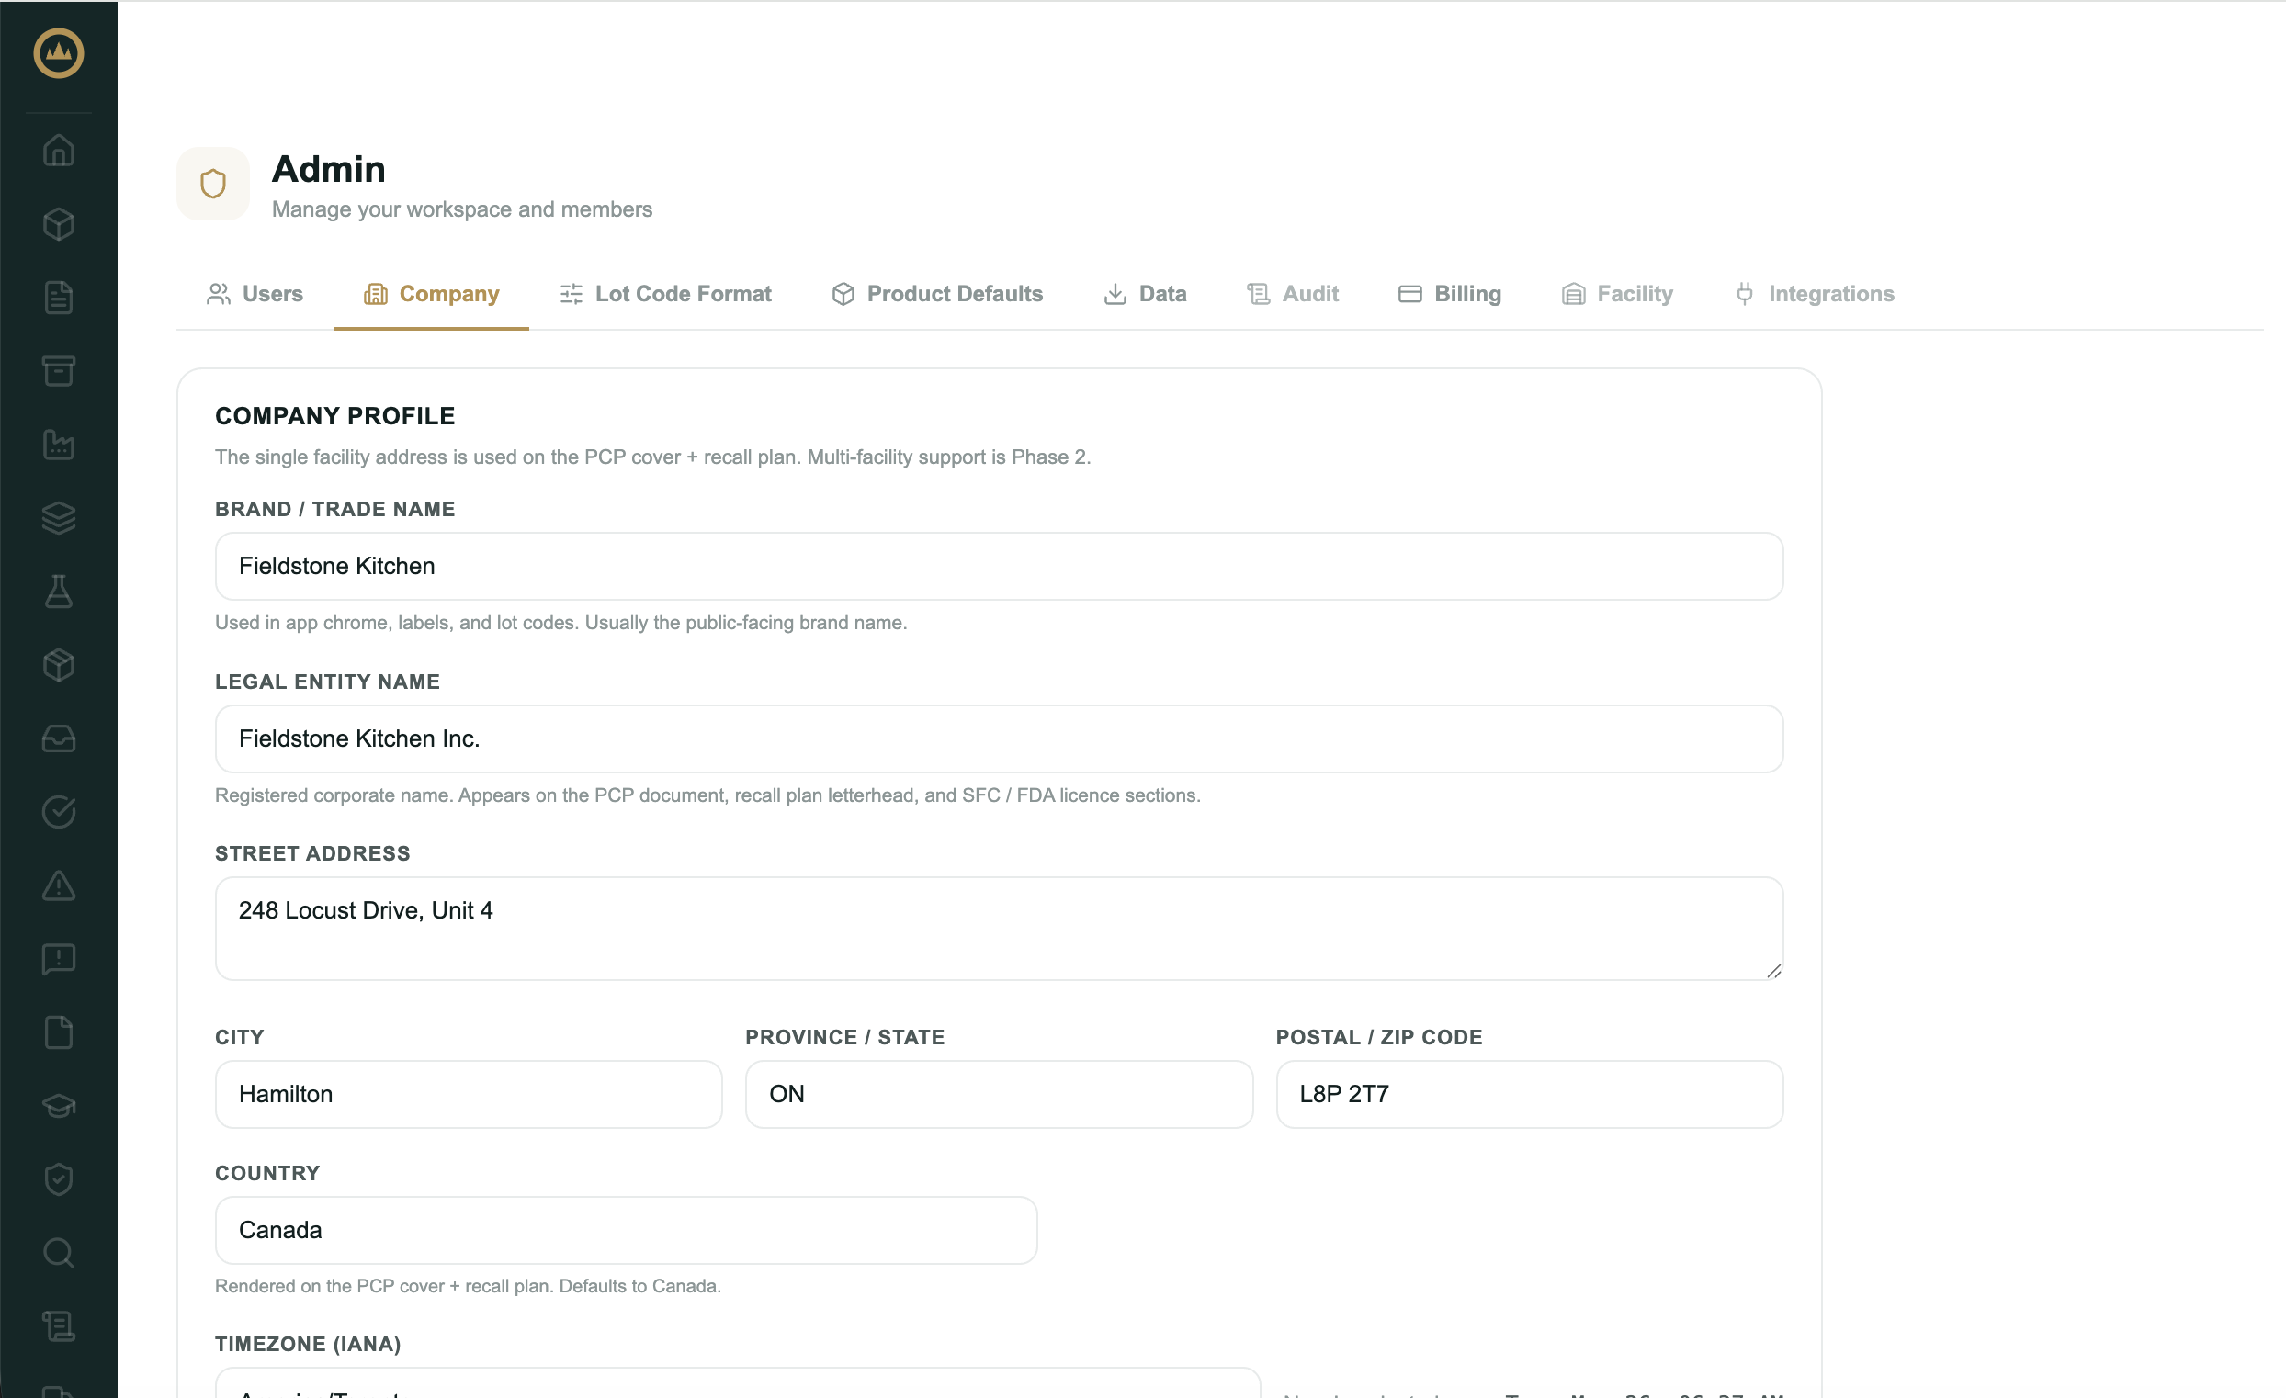Edit the Legal Entity Name field
This screenshot has width=2286, height=1398.
(x=999, y=738)
